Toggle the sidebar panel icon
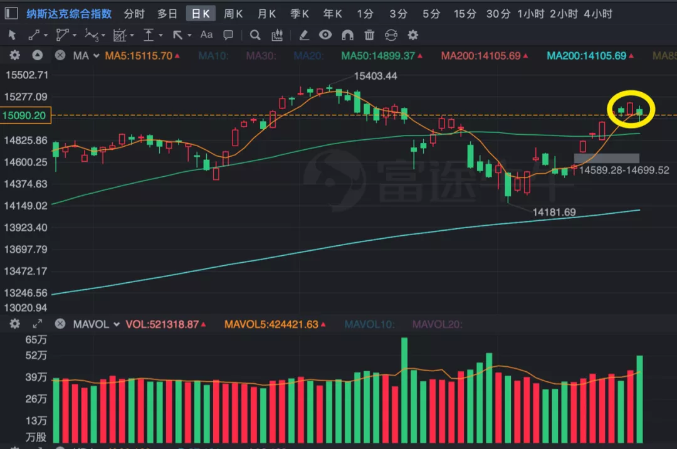This screenshot has height=449, width=677. tap(11, 13)
